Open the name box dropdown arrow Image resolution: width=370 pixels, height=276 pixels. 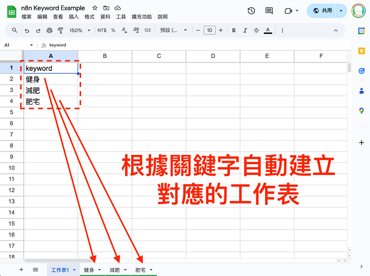[31, 45]
